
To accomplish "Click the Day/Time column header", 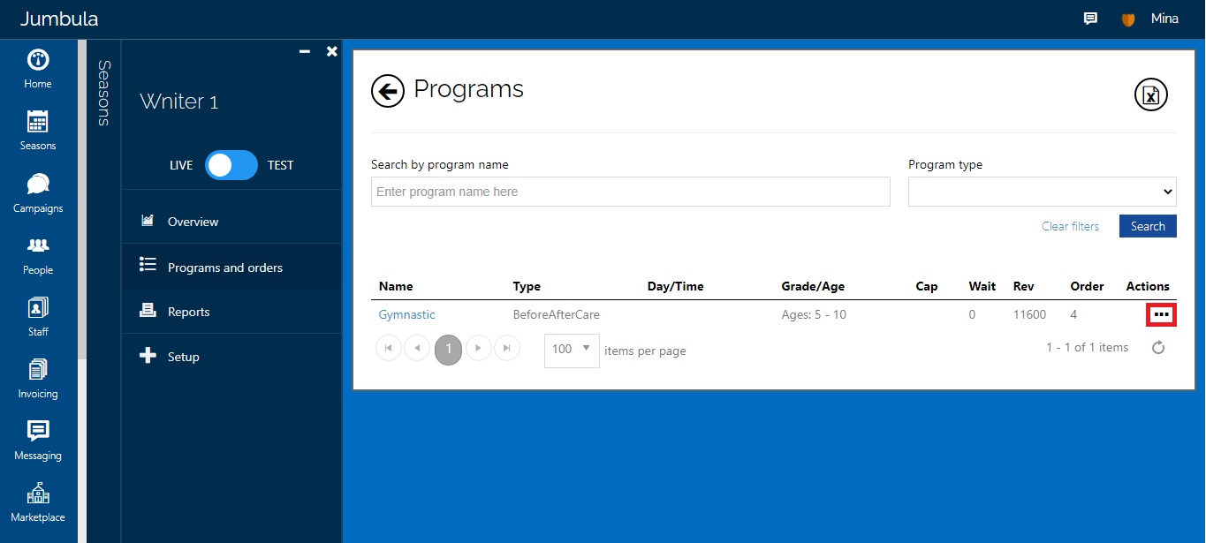I will (675, 286).
